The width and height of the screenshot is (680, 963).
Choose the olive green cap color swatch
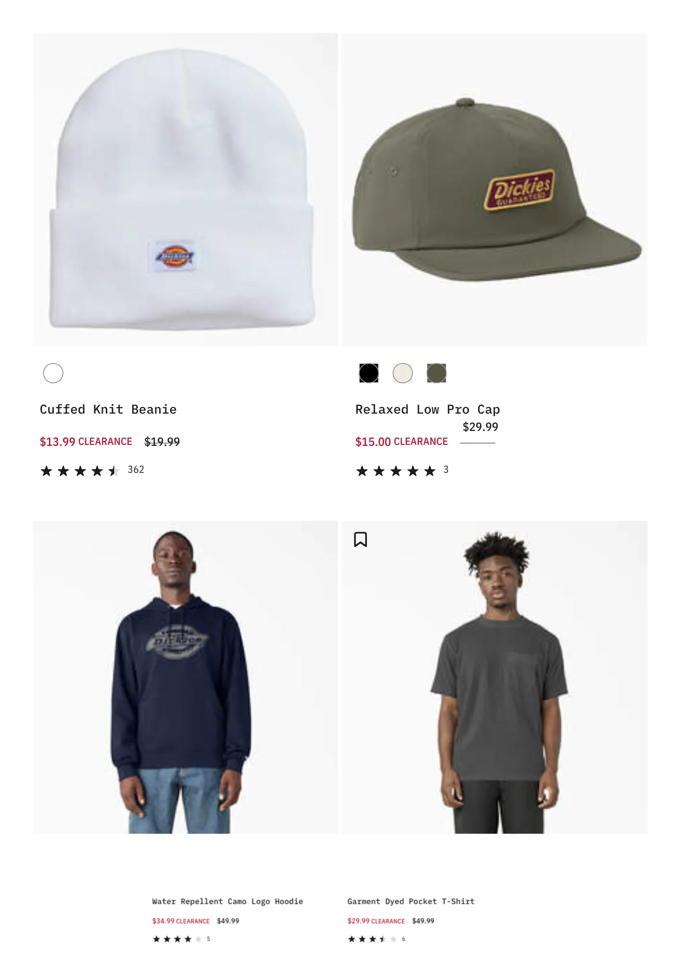[437, 373]
